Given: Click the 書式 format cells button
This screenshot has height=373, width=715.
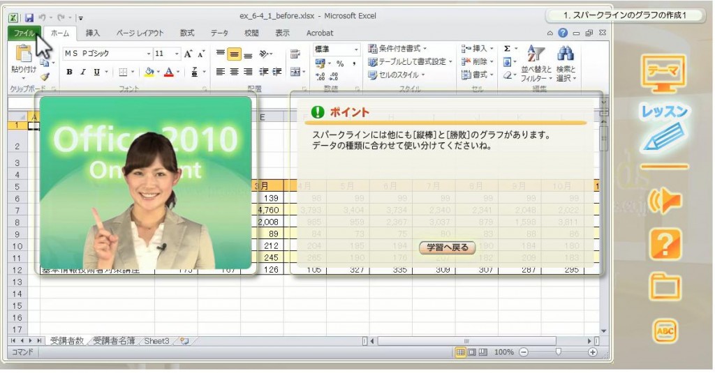Looking at the screenshot, I should coord(478,75).
